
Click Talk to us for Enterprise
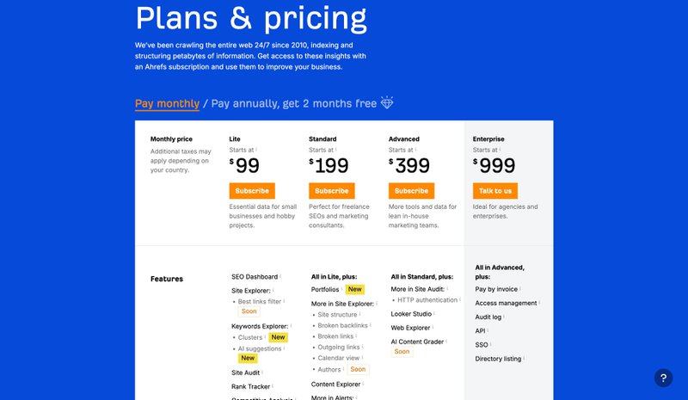pyautogui.click(x=495, y=191)
